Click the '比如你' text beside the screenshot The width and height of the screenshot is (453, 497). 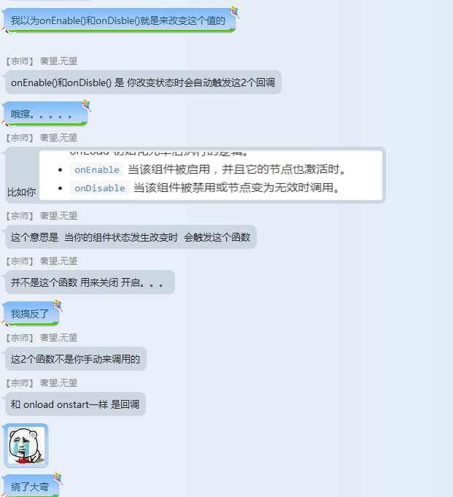22,192
